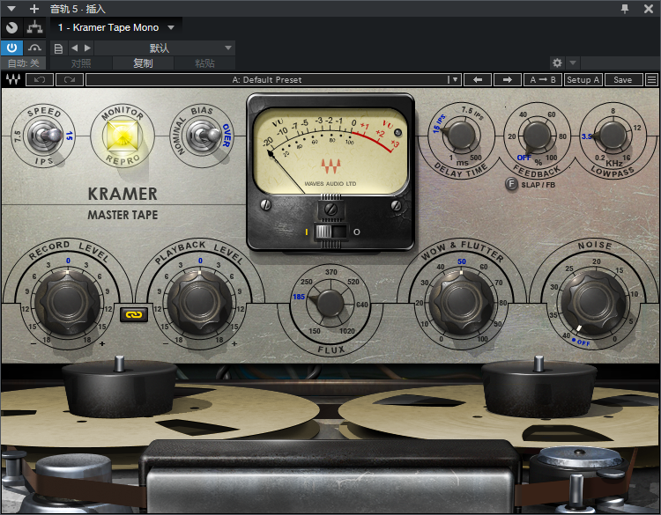Screen dimensions: 661x515
Task: Toggle the plugin power bypass button
Action: [11, 48]
